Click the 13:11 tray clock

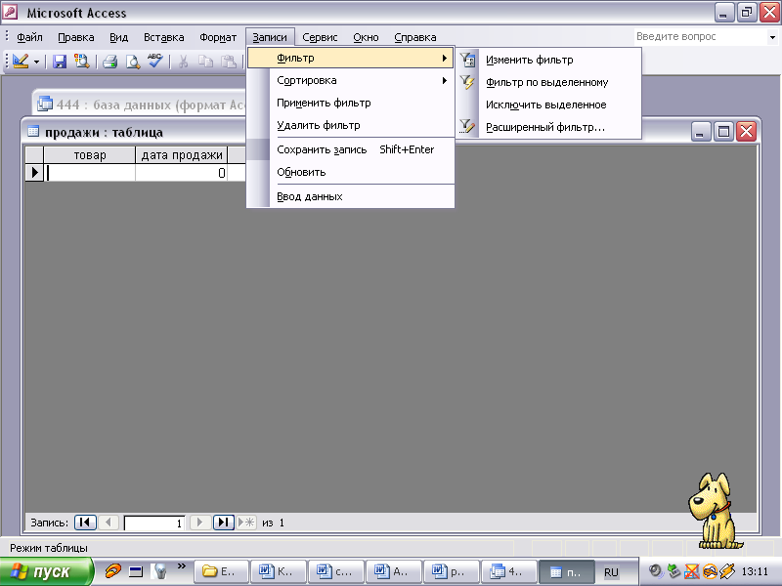tap(755, 572)
